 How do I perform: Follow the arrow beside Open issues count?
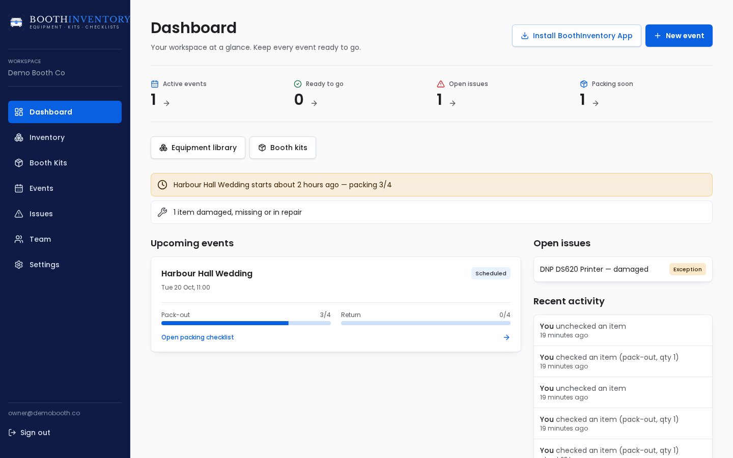click(x=453, y=103)
